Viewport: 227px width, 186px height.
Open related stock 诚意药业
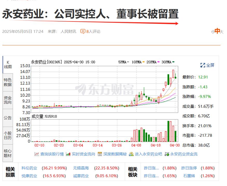click(81, 176)
